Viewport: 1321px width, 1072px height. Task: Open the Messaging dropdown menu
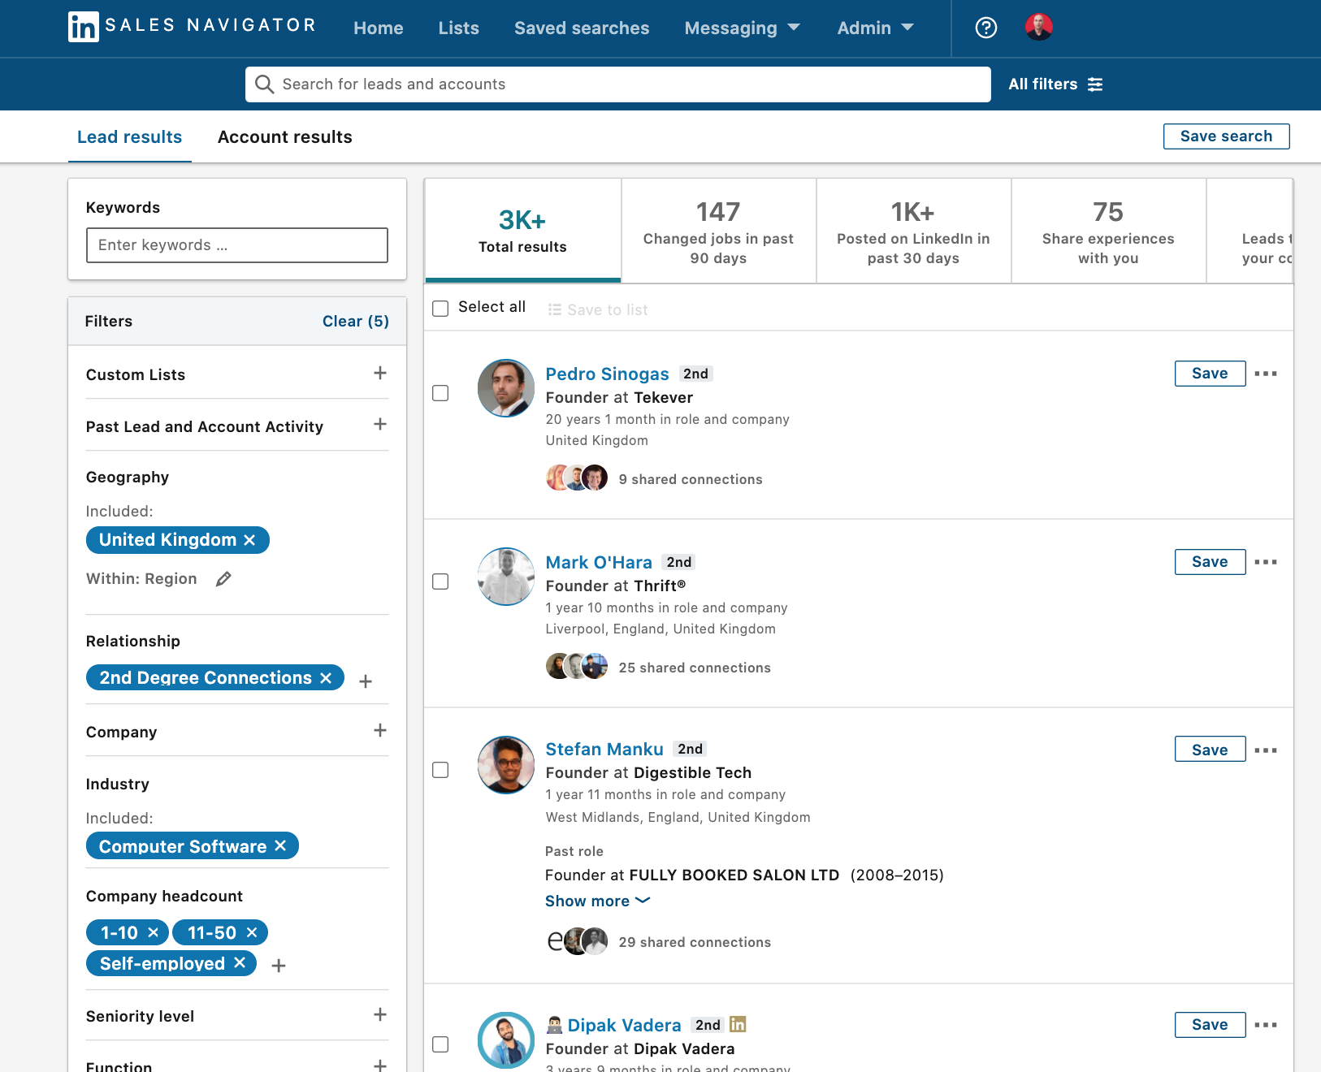pyautogui.click(x=743, y=28)
